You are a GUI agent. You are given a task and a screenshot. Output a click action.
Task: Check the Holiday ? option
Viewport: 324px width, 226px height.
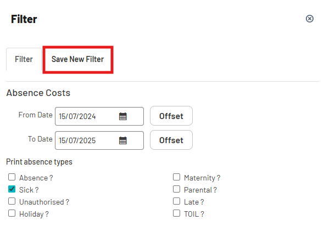[12, 213]
